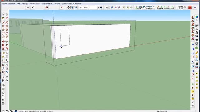This screenshot has width=200, height=112.
Task: Select the arrow Select tool
Action: 3,15
